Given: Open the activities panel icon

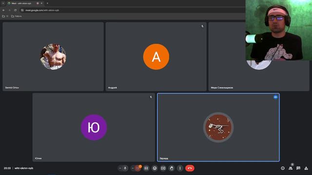Looking at the screenshot, I should pos(306,168).
